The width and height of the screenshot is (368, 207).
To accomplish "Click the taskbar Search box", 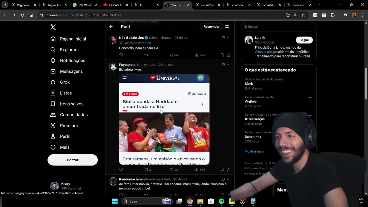I will (x=148, y=201).
